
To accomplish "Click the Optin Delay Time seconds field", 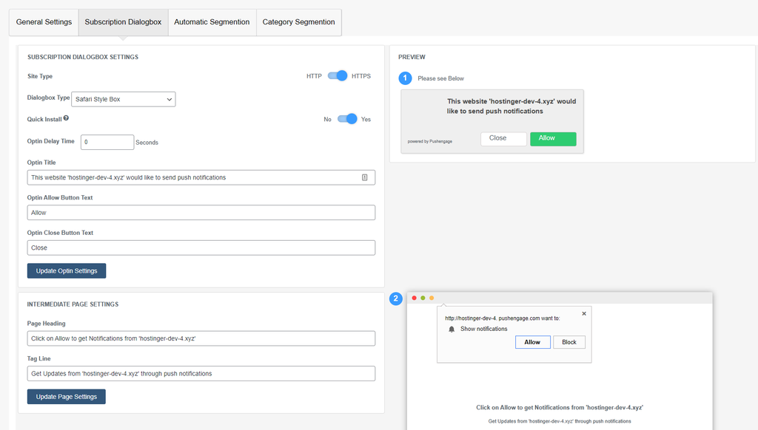I will (107, 142).
